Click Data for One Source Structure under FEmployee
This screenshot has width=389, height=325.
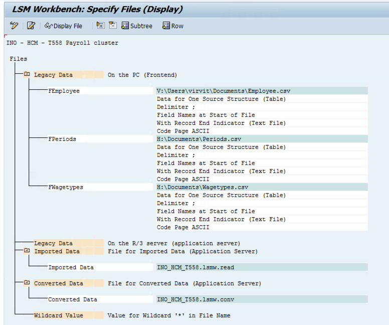(x=262, y=99)
